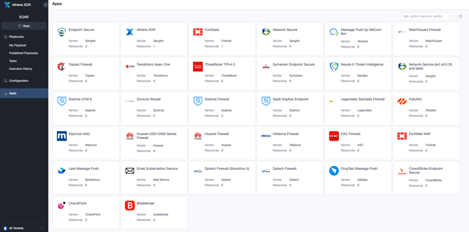The image size is (469, 232).
Task: Click the FortiGate red grid icon
Action: click(x=198, y=32)
